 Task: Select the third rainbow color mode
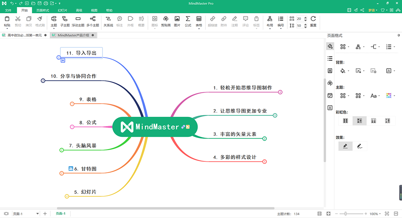pos(373,121)
